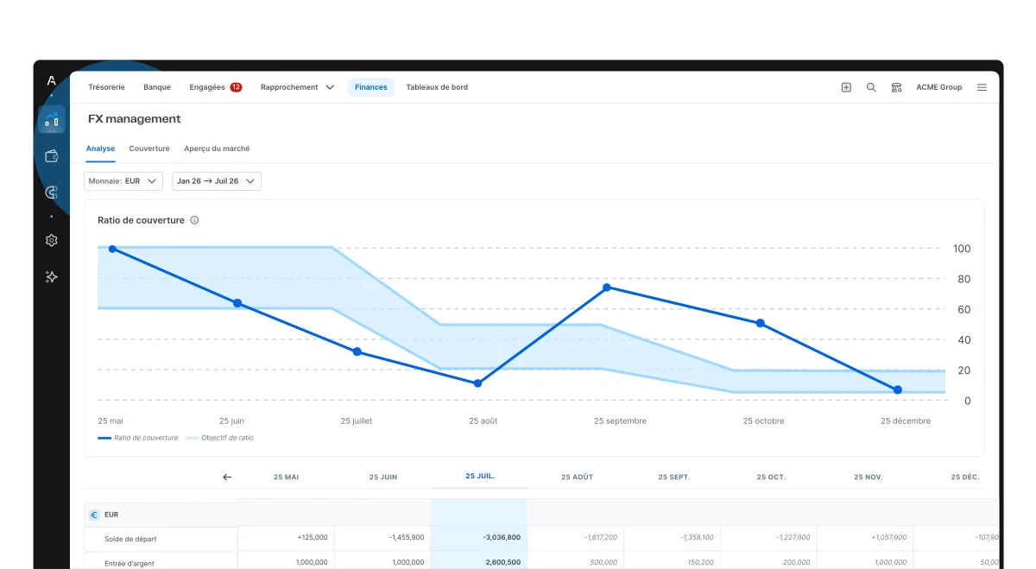This screenshot has height=569, width=1036.
Task: Select the 25 AOÛT column header
Action: [577, 477]
